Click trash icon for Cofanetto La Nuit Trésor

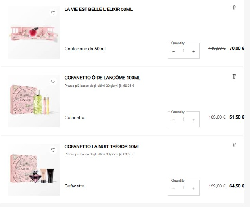coord(234,145)
